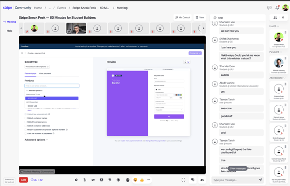Click the red EXIT button
The height and width of the screenshot is (186, 290).
tap(23, 180)
